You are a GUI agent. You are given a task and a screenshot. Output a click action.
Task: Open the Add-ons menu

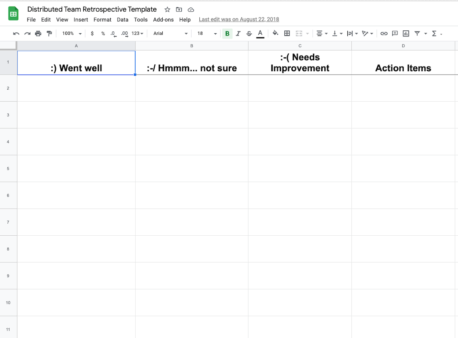(x=163, y=20)
